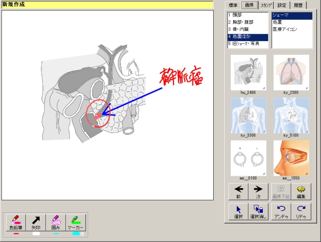Click the white swatch under 矢印
Screen dimensions: 321x242
(36, 233)
